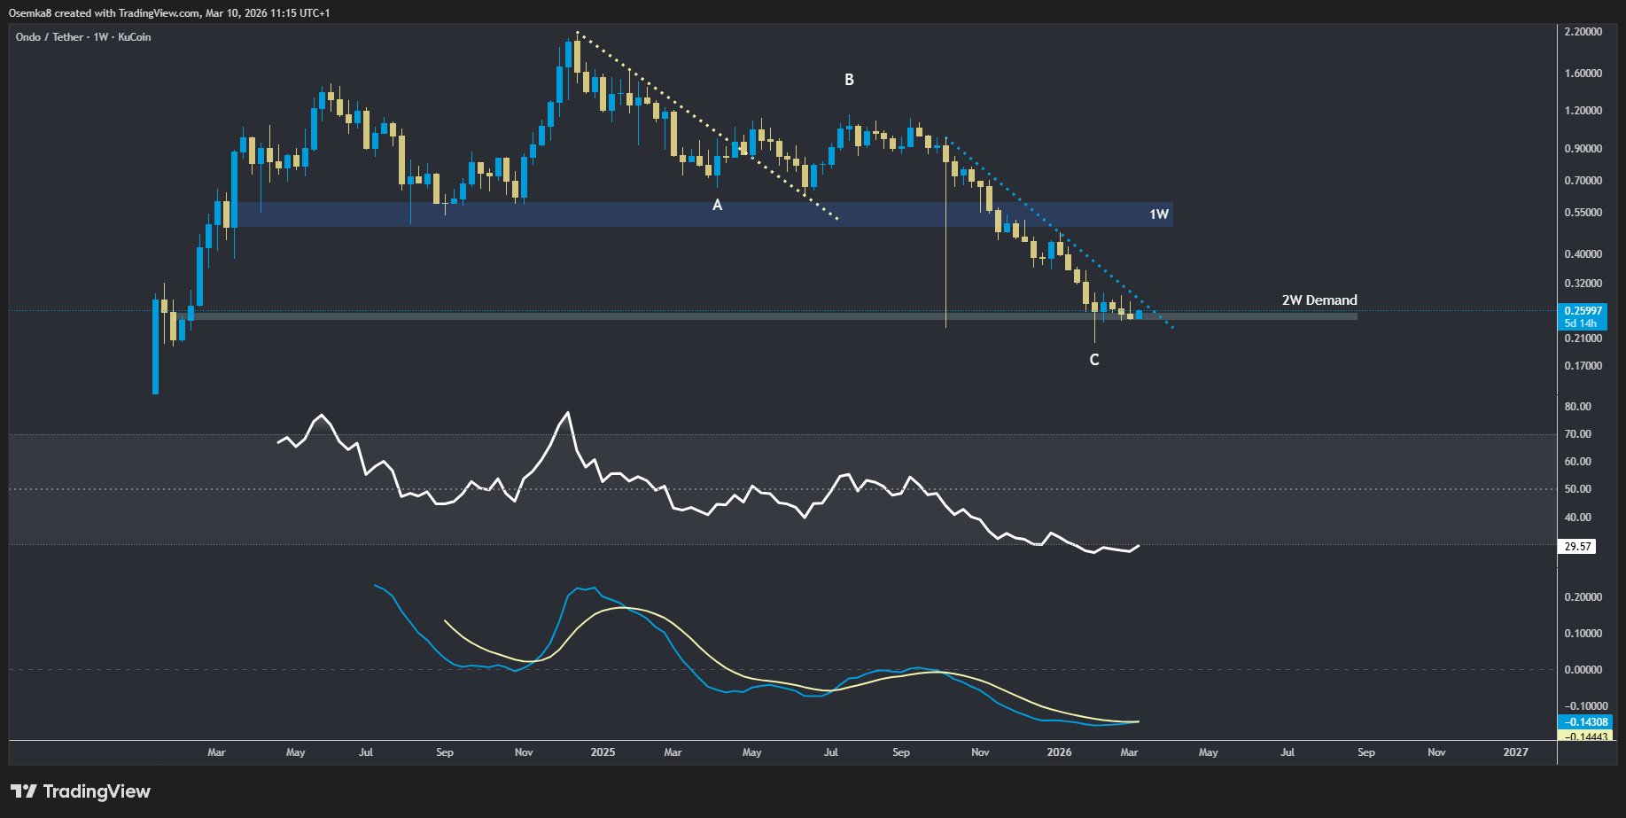Click the Ondo / Tether chart title
This screenshot has width=1626, height=818.
pyautogui.click(x=83, y=37)
